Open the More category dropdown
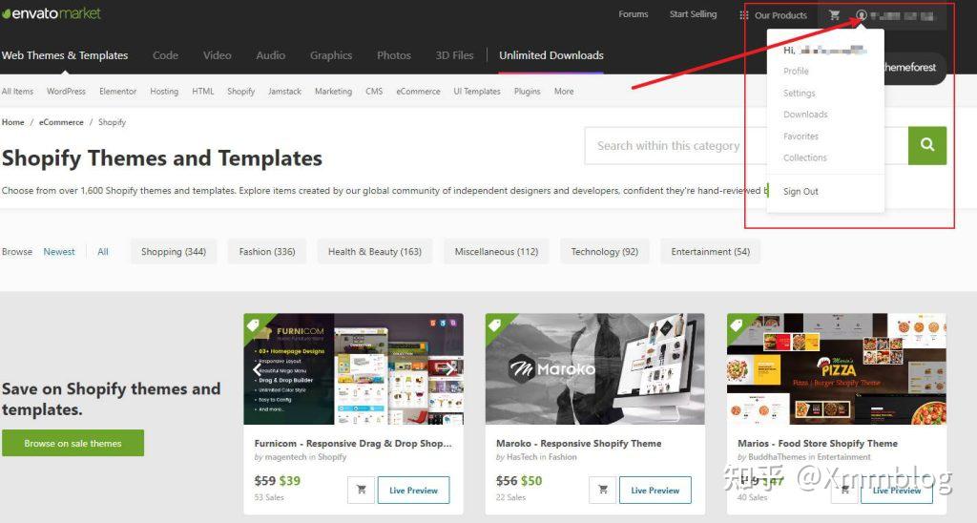This screenshot has width=977, height=523. (564, 91)
